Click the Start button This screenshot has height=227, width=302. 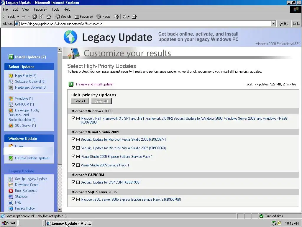tap(9, 223)
